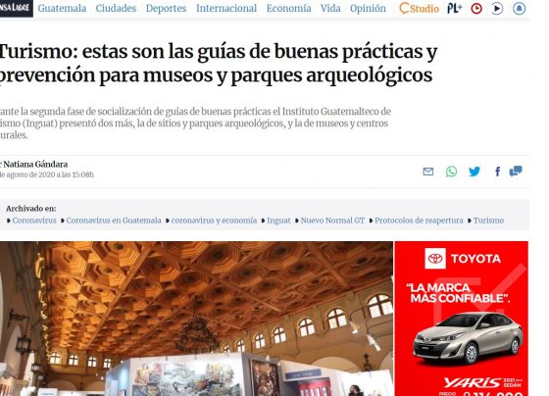The image size is (549, 396).
Task: Open the Coronavirus en Guatemala tag
Action: (114, 221)
